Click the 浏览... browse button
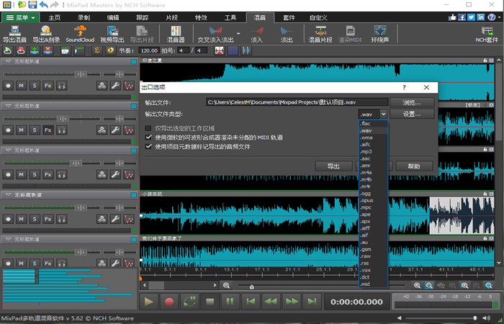Viewport: 504px width, 324px height. (x=412, y=102)
